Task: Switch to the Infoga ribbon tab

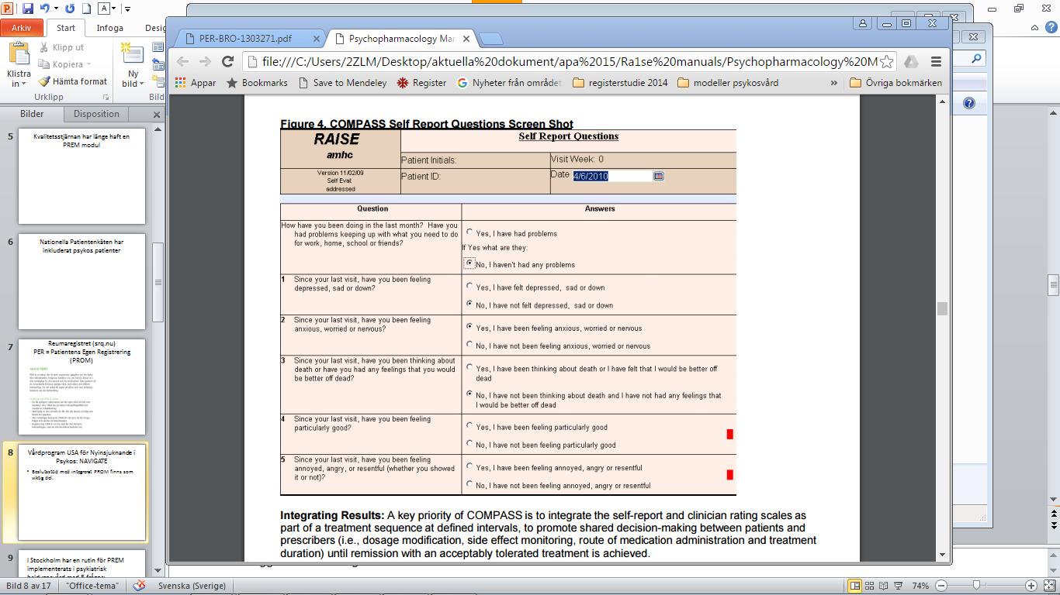Action: [x=109, y=28]
